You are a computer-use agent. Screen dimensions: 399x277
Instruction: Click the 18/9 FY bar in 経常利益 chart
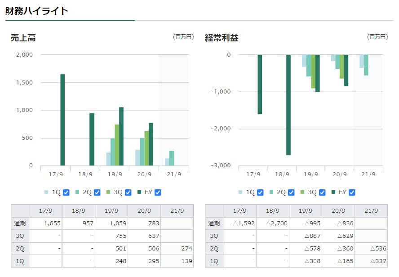(288, 105)
